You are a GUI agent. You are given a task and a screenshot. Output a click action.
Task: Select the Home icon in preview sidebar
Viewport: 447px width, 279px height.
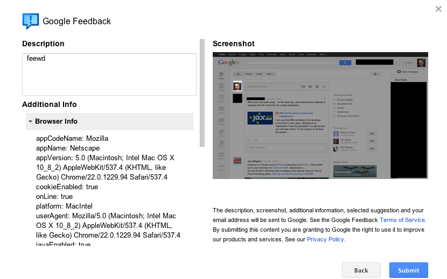coord(221,75)
